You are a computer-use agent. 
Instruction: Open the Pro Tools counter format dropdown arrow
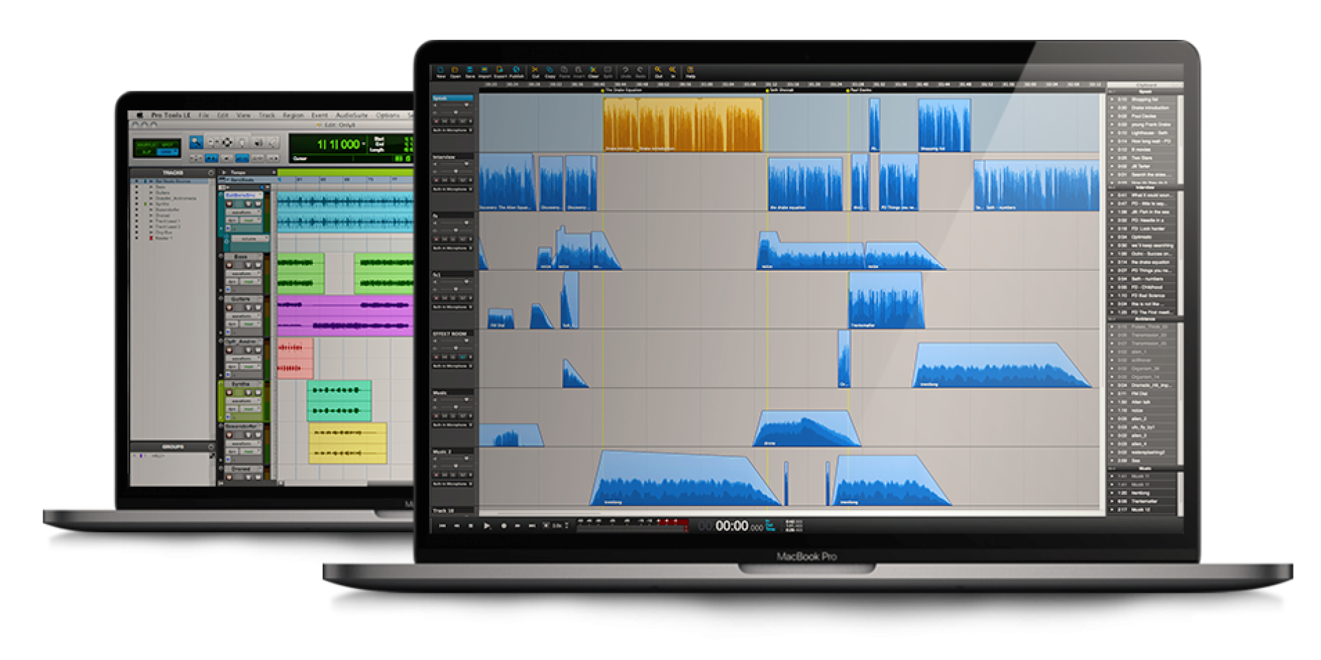[x=363, y=144]
